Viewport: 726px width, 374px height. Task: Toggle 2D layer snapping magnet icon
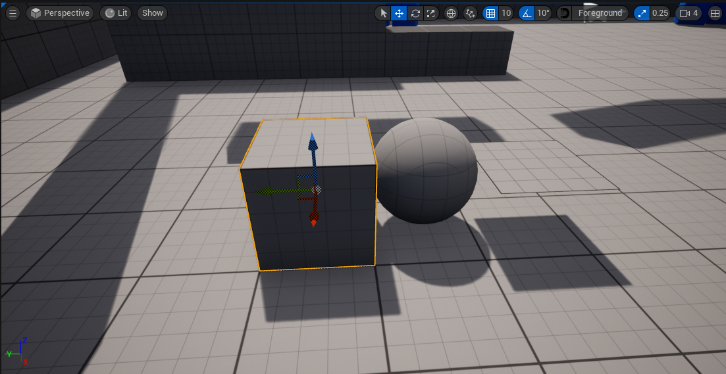pyautogui.click(x=564, y=13)
